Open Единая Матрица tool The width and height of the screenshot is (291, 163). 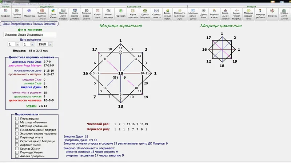coord(145,14)
